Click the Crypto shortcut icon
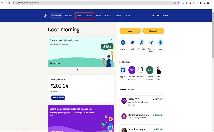The image size is (214, 132). [x=123, y=42]
